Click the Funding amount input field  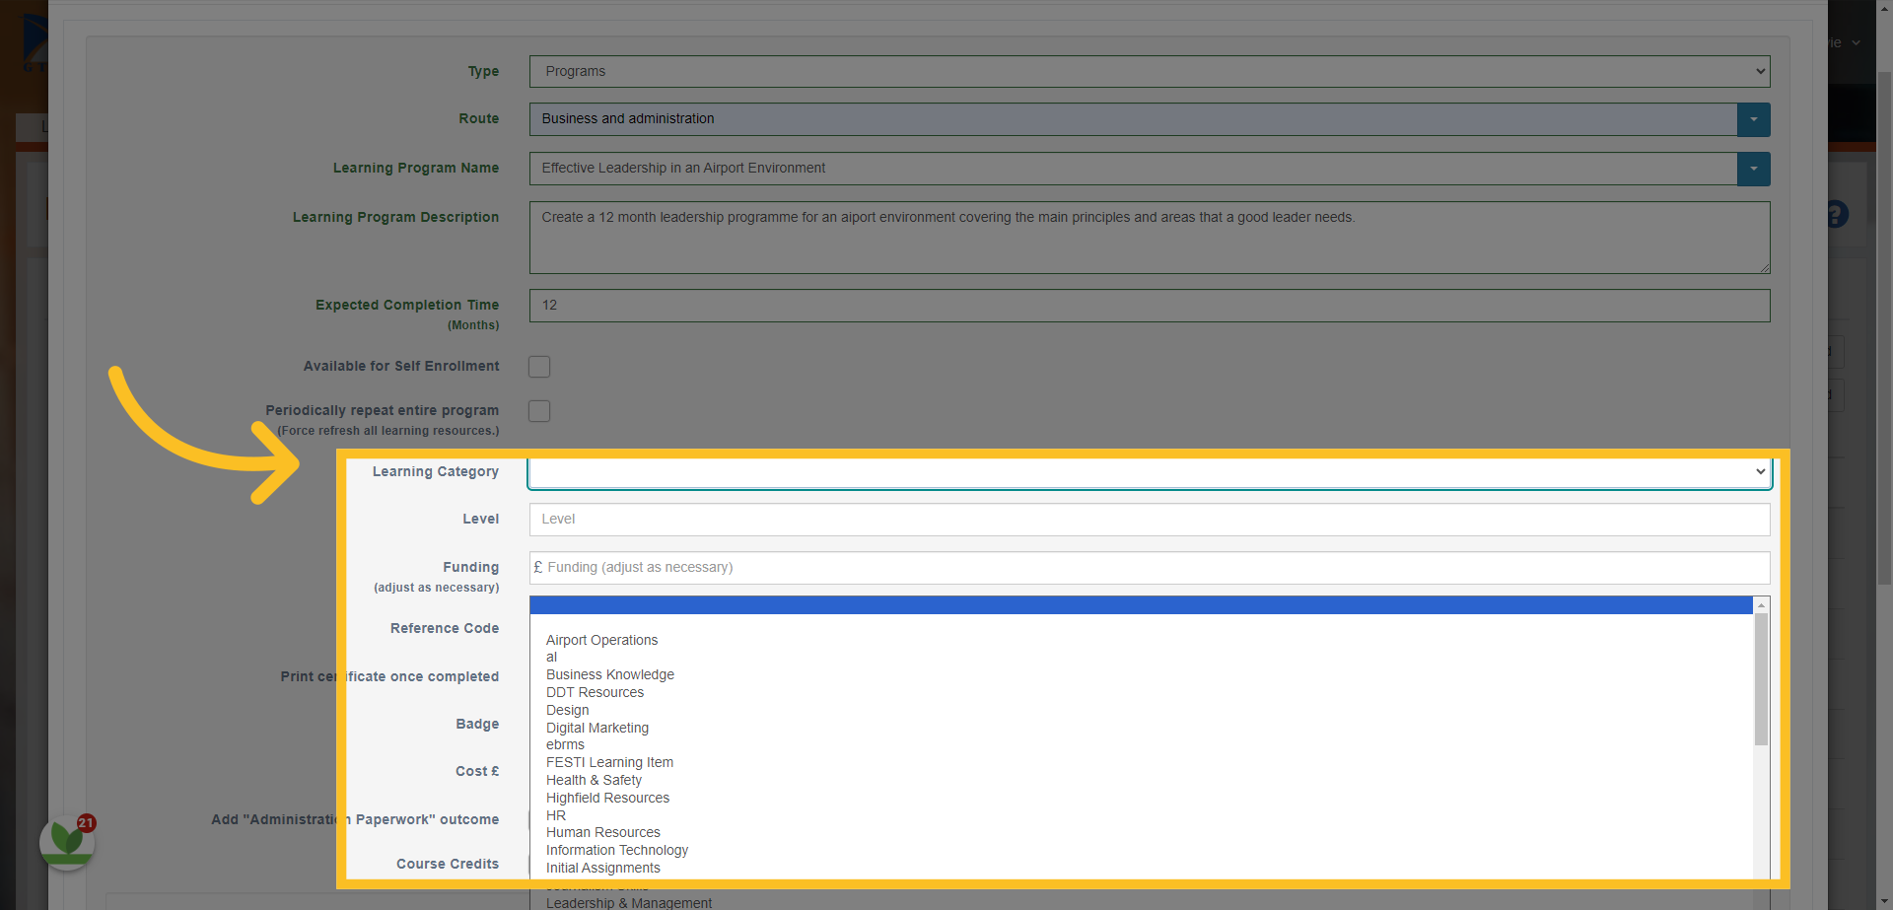(x=1150, y=568)
